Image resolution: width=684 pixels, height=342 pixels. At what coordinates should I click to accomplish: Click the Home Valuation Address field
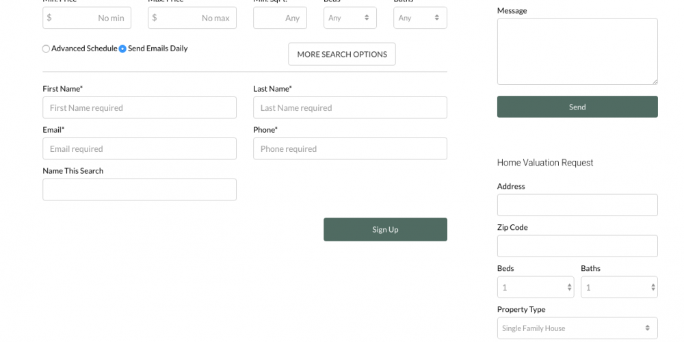pyautogui.click(x=577, y=205)
